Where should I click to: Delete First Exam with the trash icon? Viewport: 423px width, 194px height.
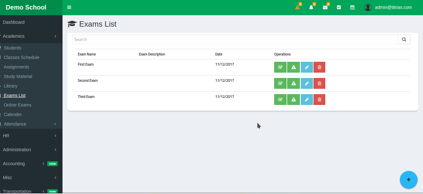(320, 67)
